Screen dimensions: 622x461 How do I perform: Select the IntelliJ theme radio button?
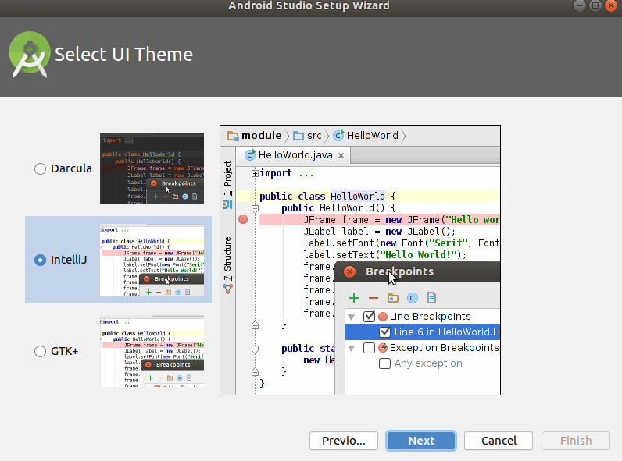pos(40,260)
